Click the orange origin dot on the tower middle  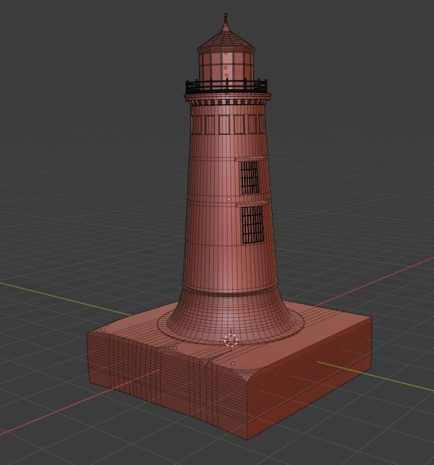pyautogui.click(x=229, y=199)
